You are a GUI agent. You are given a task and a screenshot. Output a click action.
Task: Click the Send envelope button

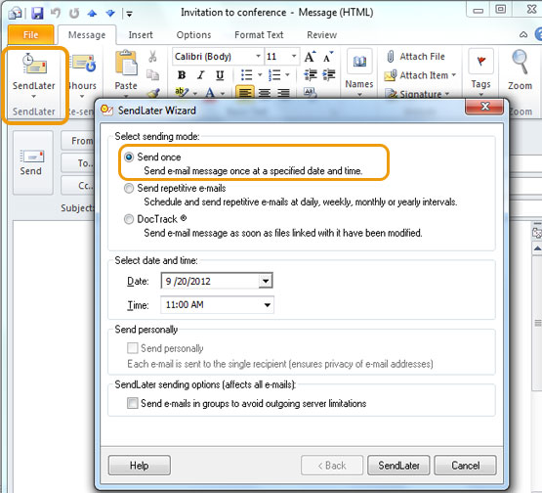32,162
